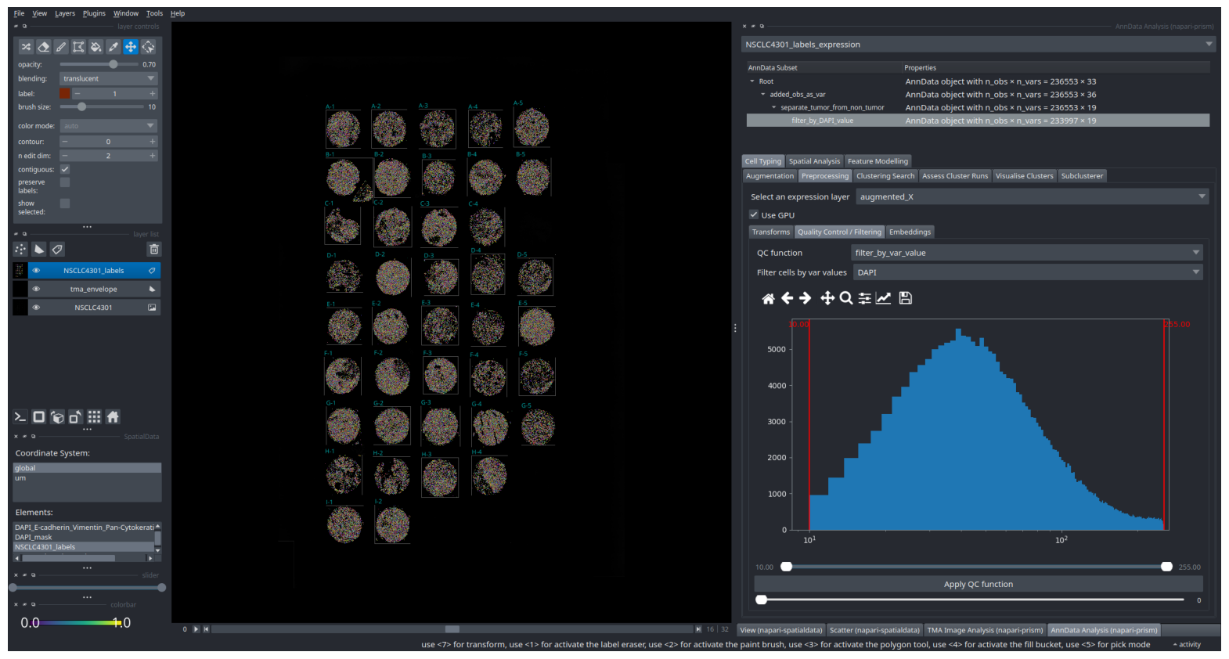Switch to the Spatial Analysis tab
The height and width of the screenshot is (659, 1229).
814,161
